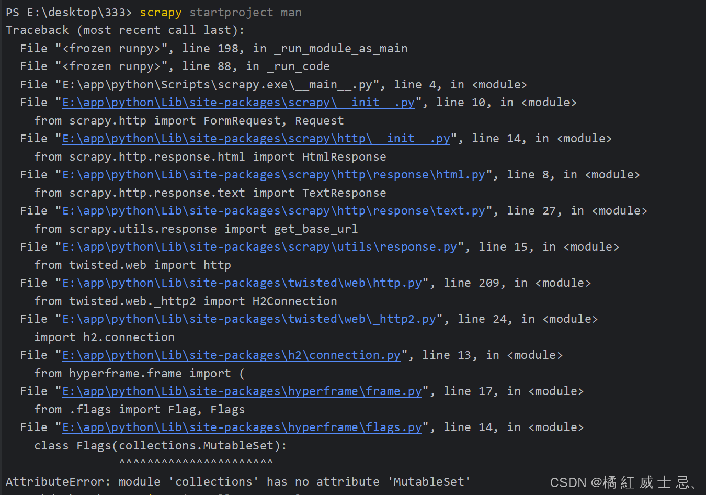Click the from .flags import line
Viewport: 706px width, 495px height.
139,409
